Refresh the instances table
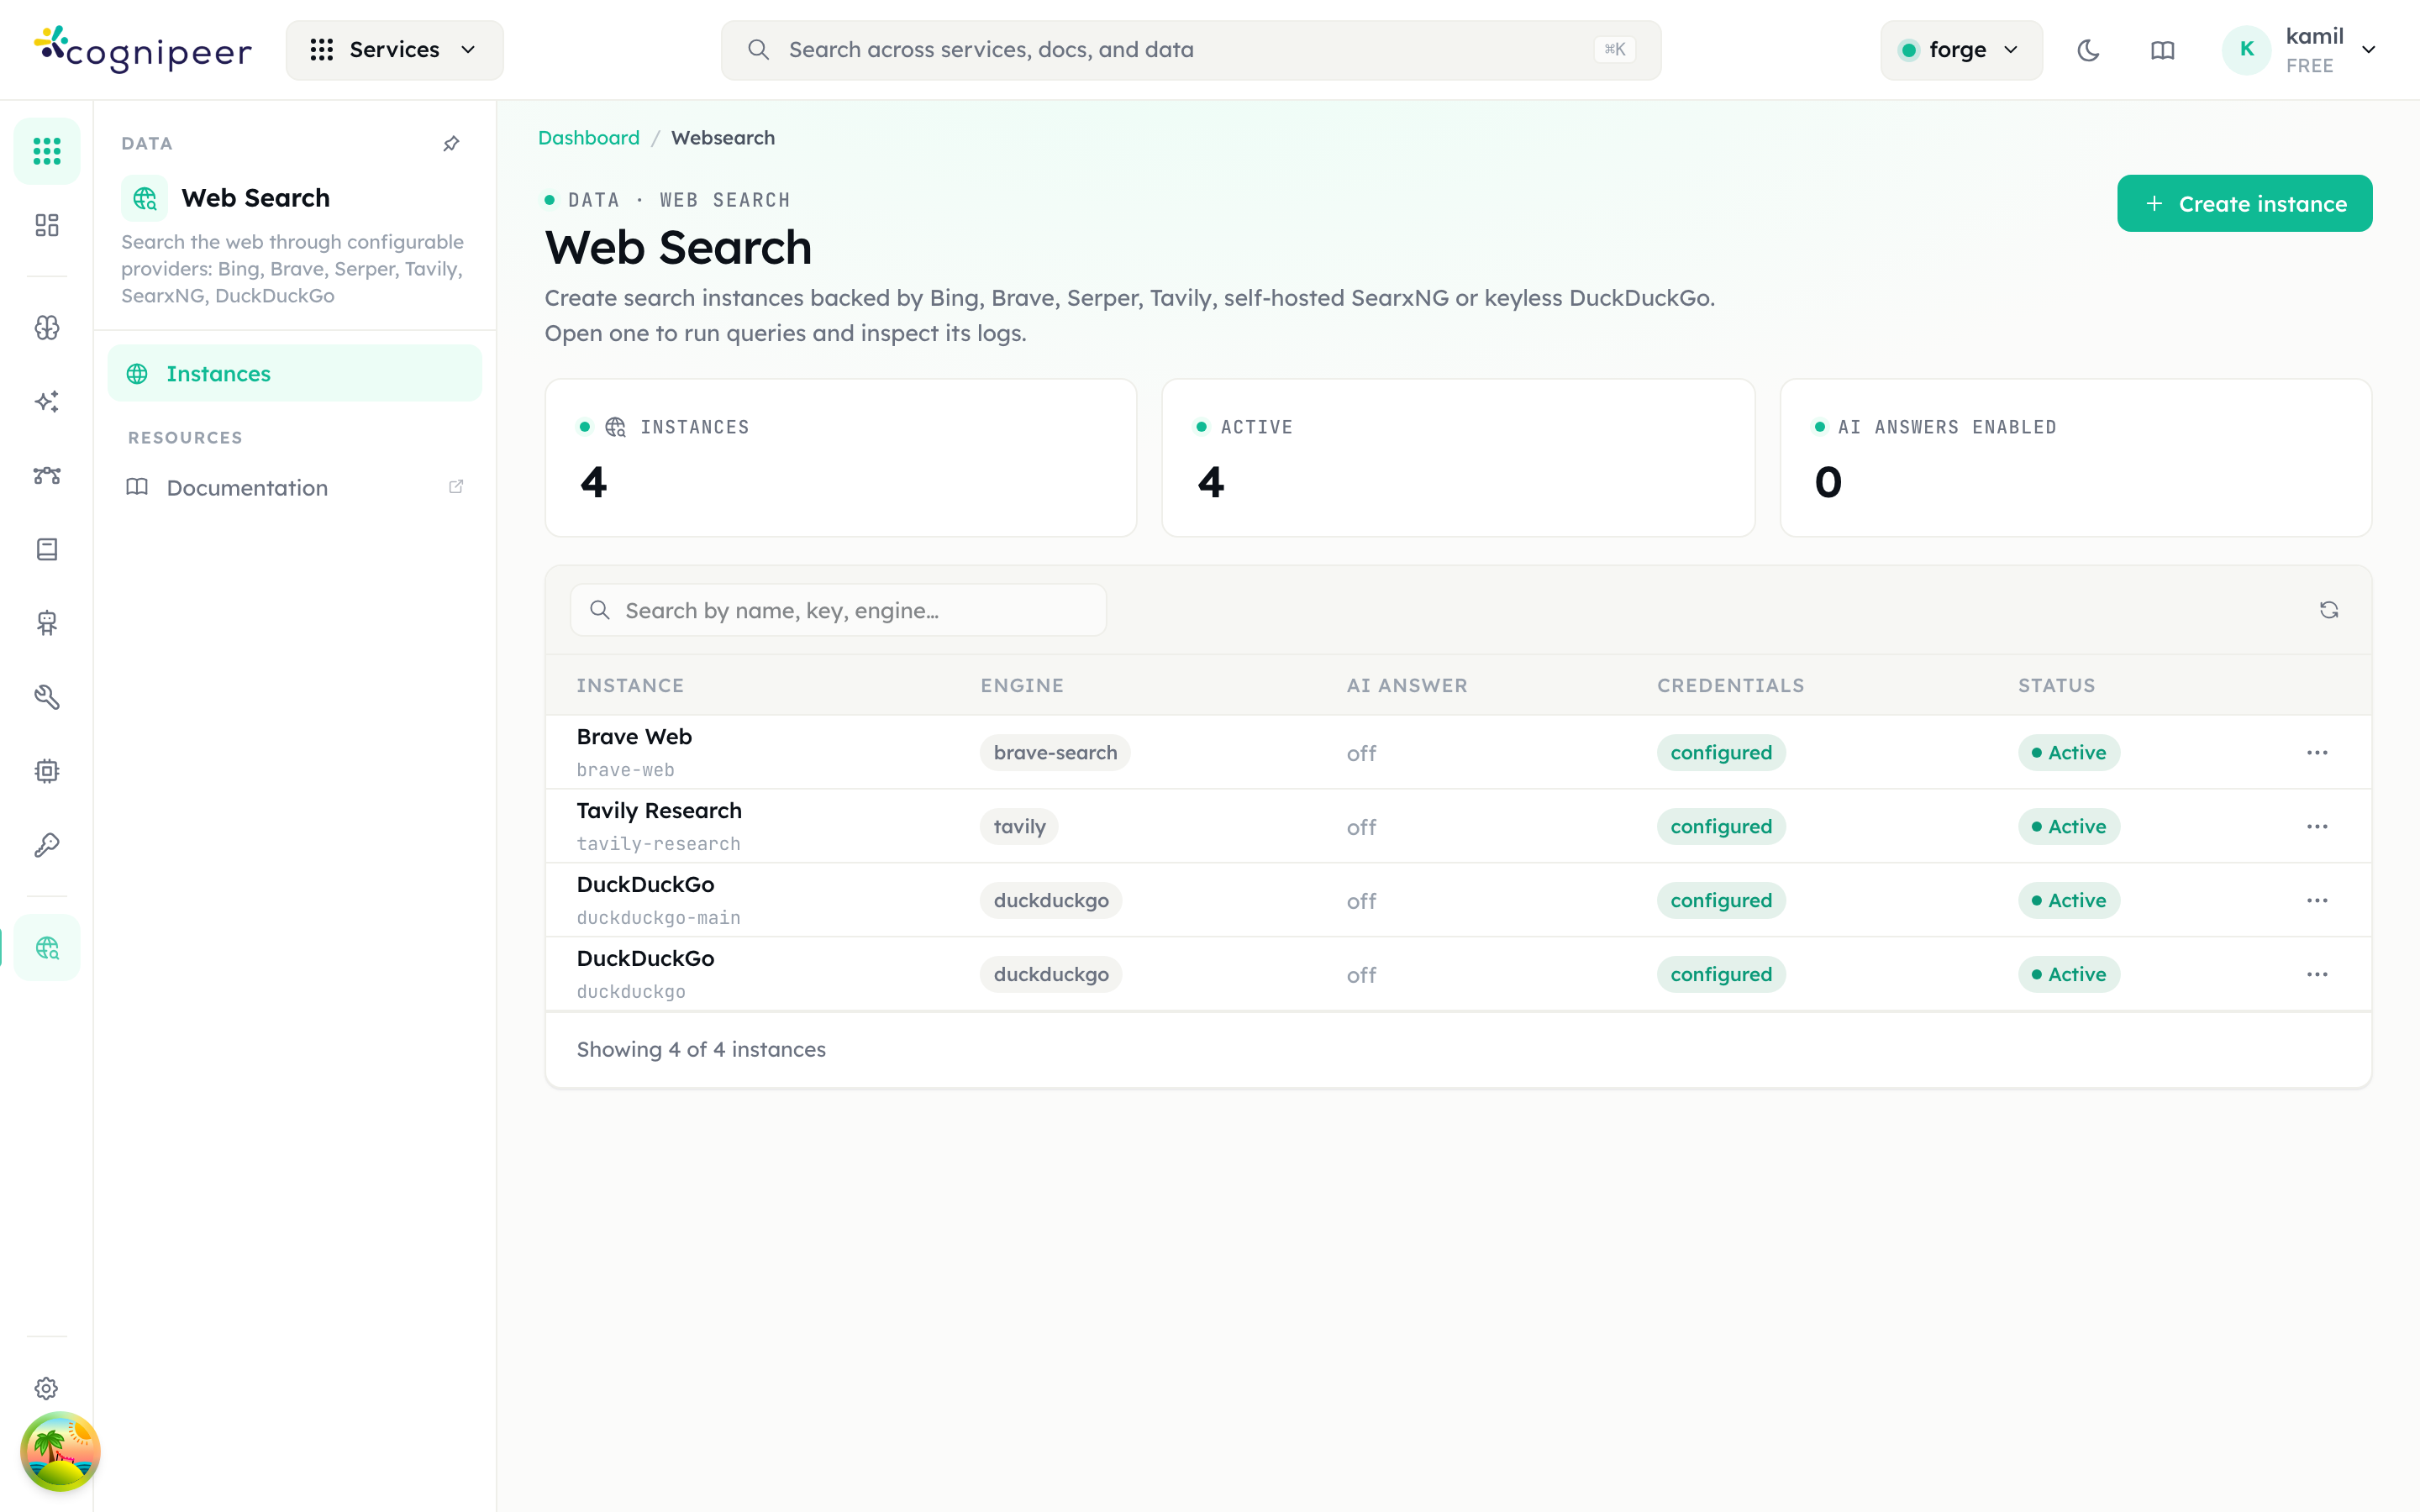The height and width of the screenshot is (1512, 2420). (x=2329, y=610)
